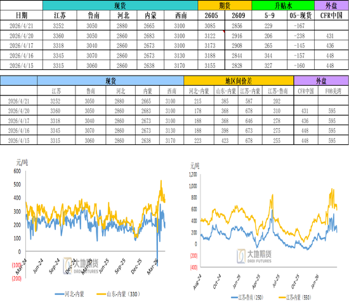Click the 2609 futures column header

(239, 15)
